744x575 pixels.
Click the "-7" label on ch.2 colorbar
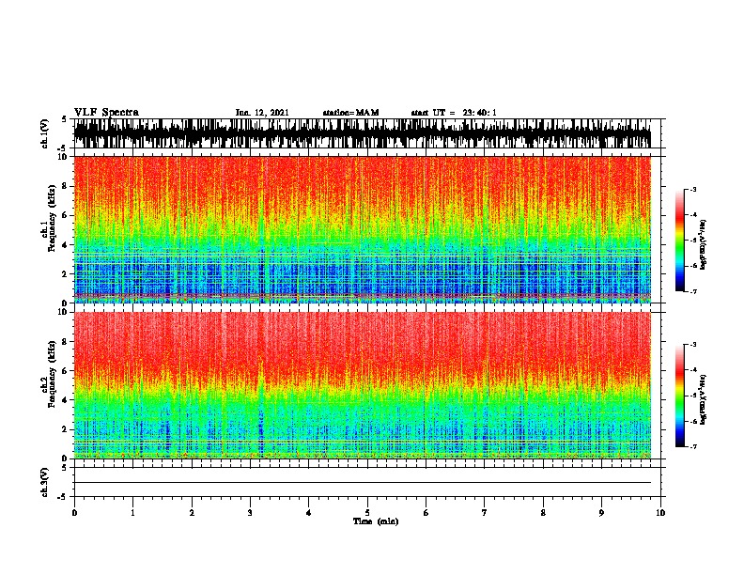693,447
